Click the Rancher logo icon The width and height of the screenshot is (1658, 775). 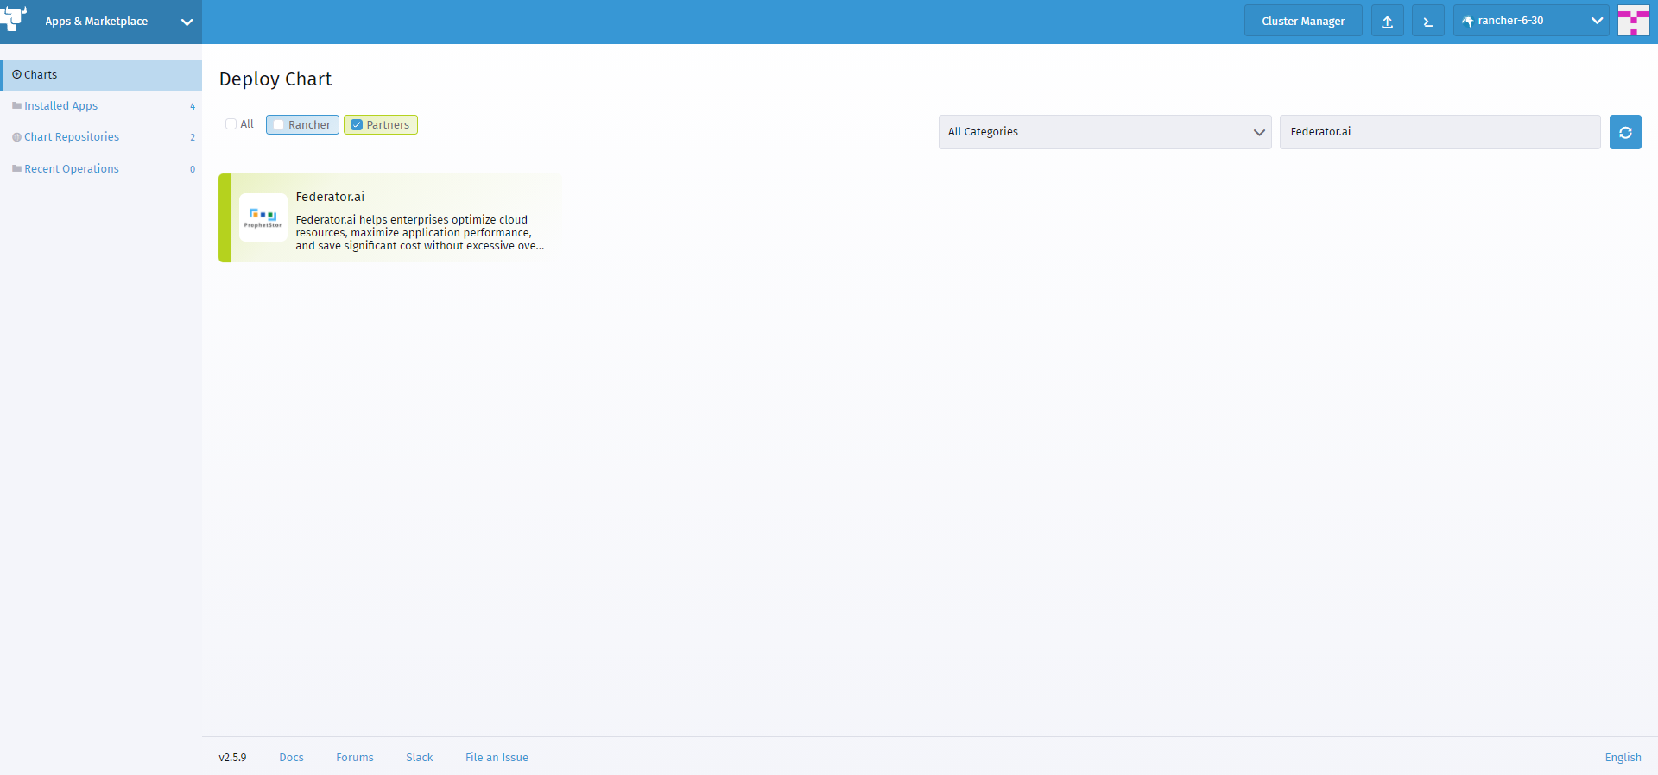[x=14, y=19]
